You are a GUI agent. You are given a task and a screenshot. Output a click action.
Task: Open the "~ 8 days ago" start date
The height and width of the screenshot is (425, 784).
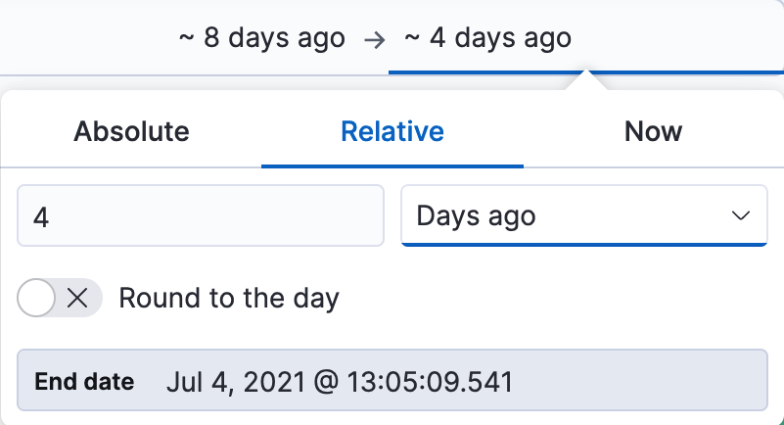261,39
